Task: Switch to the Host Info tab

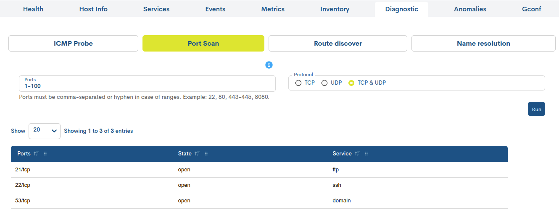Action: (x=93, y=9)
